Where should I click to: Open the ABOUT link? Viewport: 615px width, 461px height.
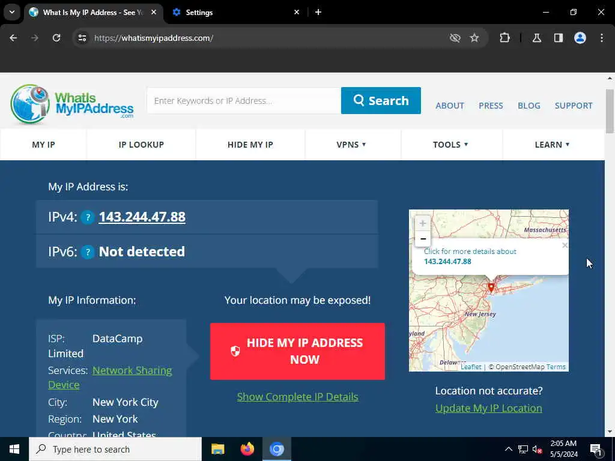click(449, 106)
